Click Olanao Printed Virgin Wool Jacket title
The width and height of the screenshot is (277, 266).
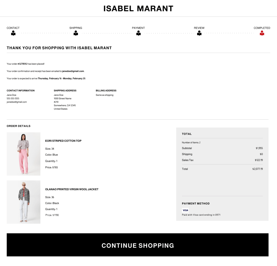[72, 189]
